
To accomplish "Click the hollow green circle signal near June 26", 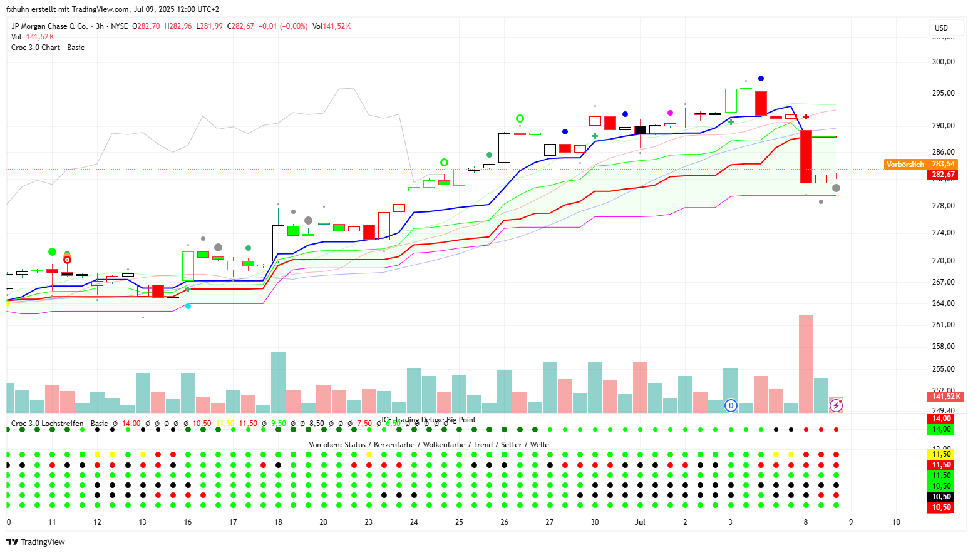I will point(520,119).
